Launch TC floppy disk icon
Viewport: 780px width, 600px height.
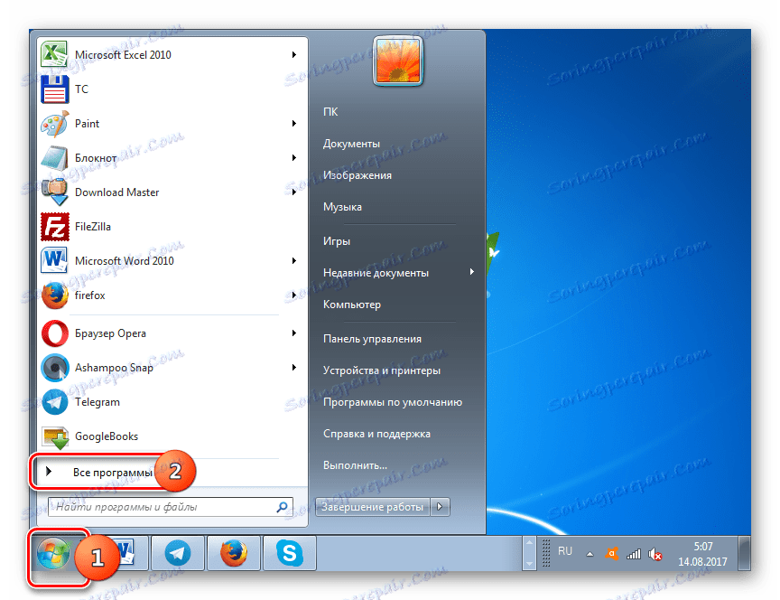click(54, 89)
